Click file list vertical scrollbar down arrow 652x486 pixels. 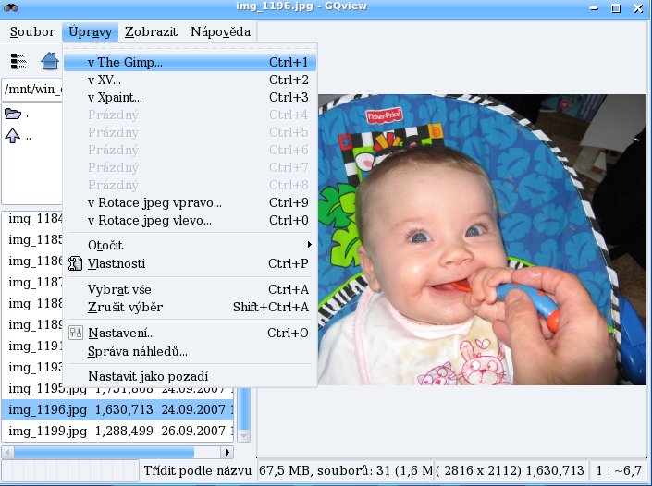point(243,436)
